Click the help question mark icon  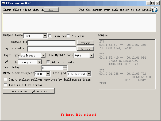click(155, 10)
